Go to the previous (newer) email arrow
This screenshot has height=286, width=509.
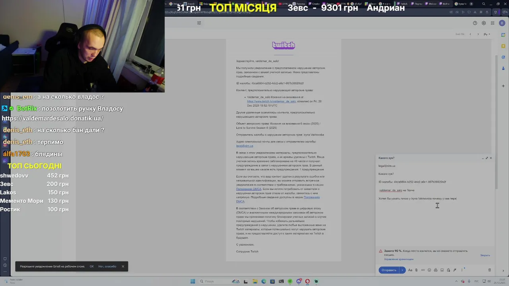(x=470, y=34)
